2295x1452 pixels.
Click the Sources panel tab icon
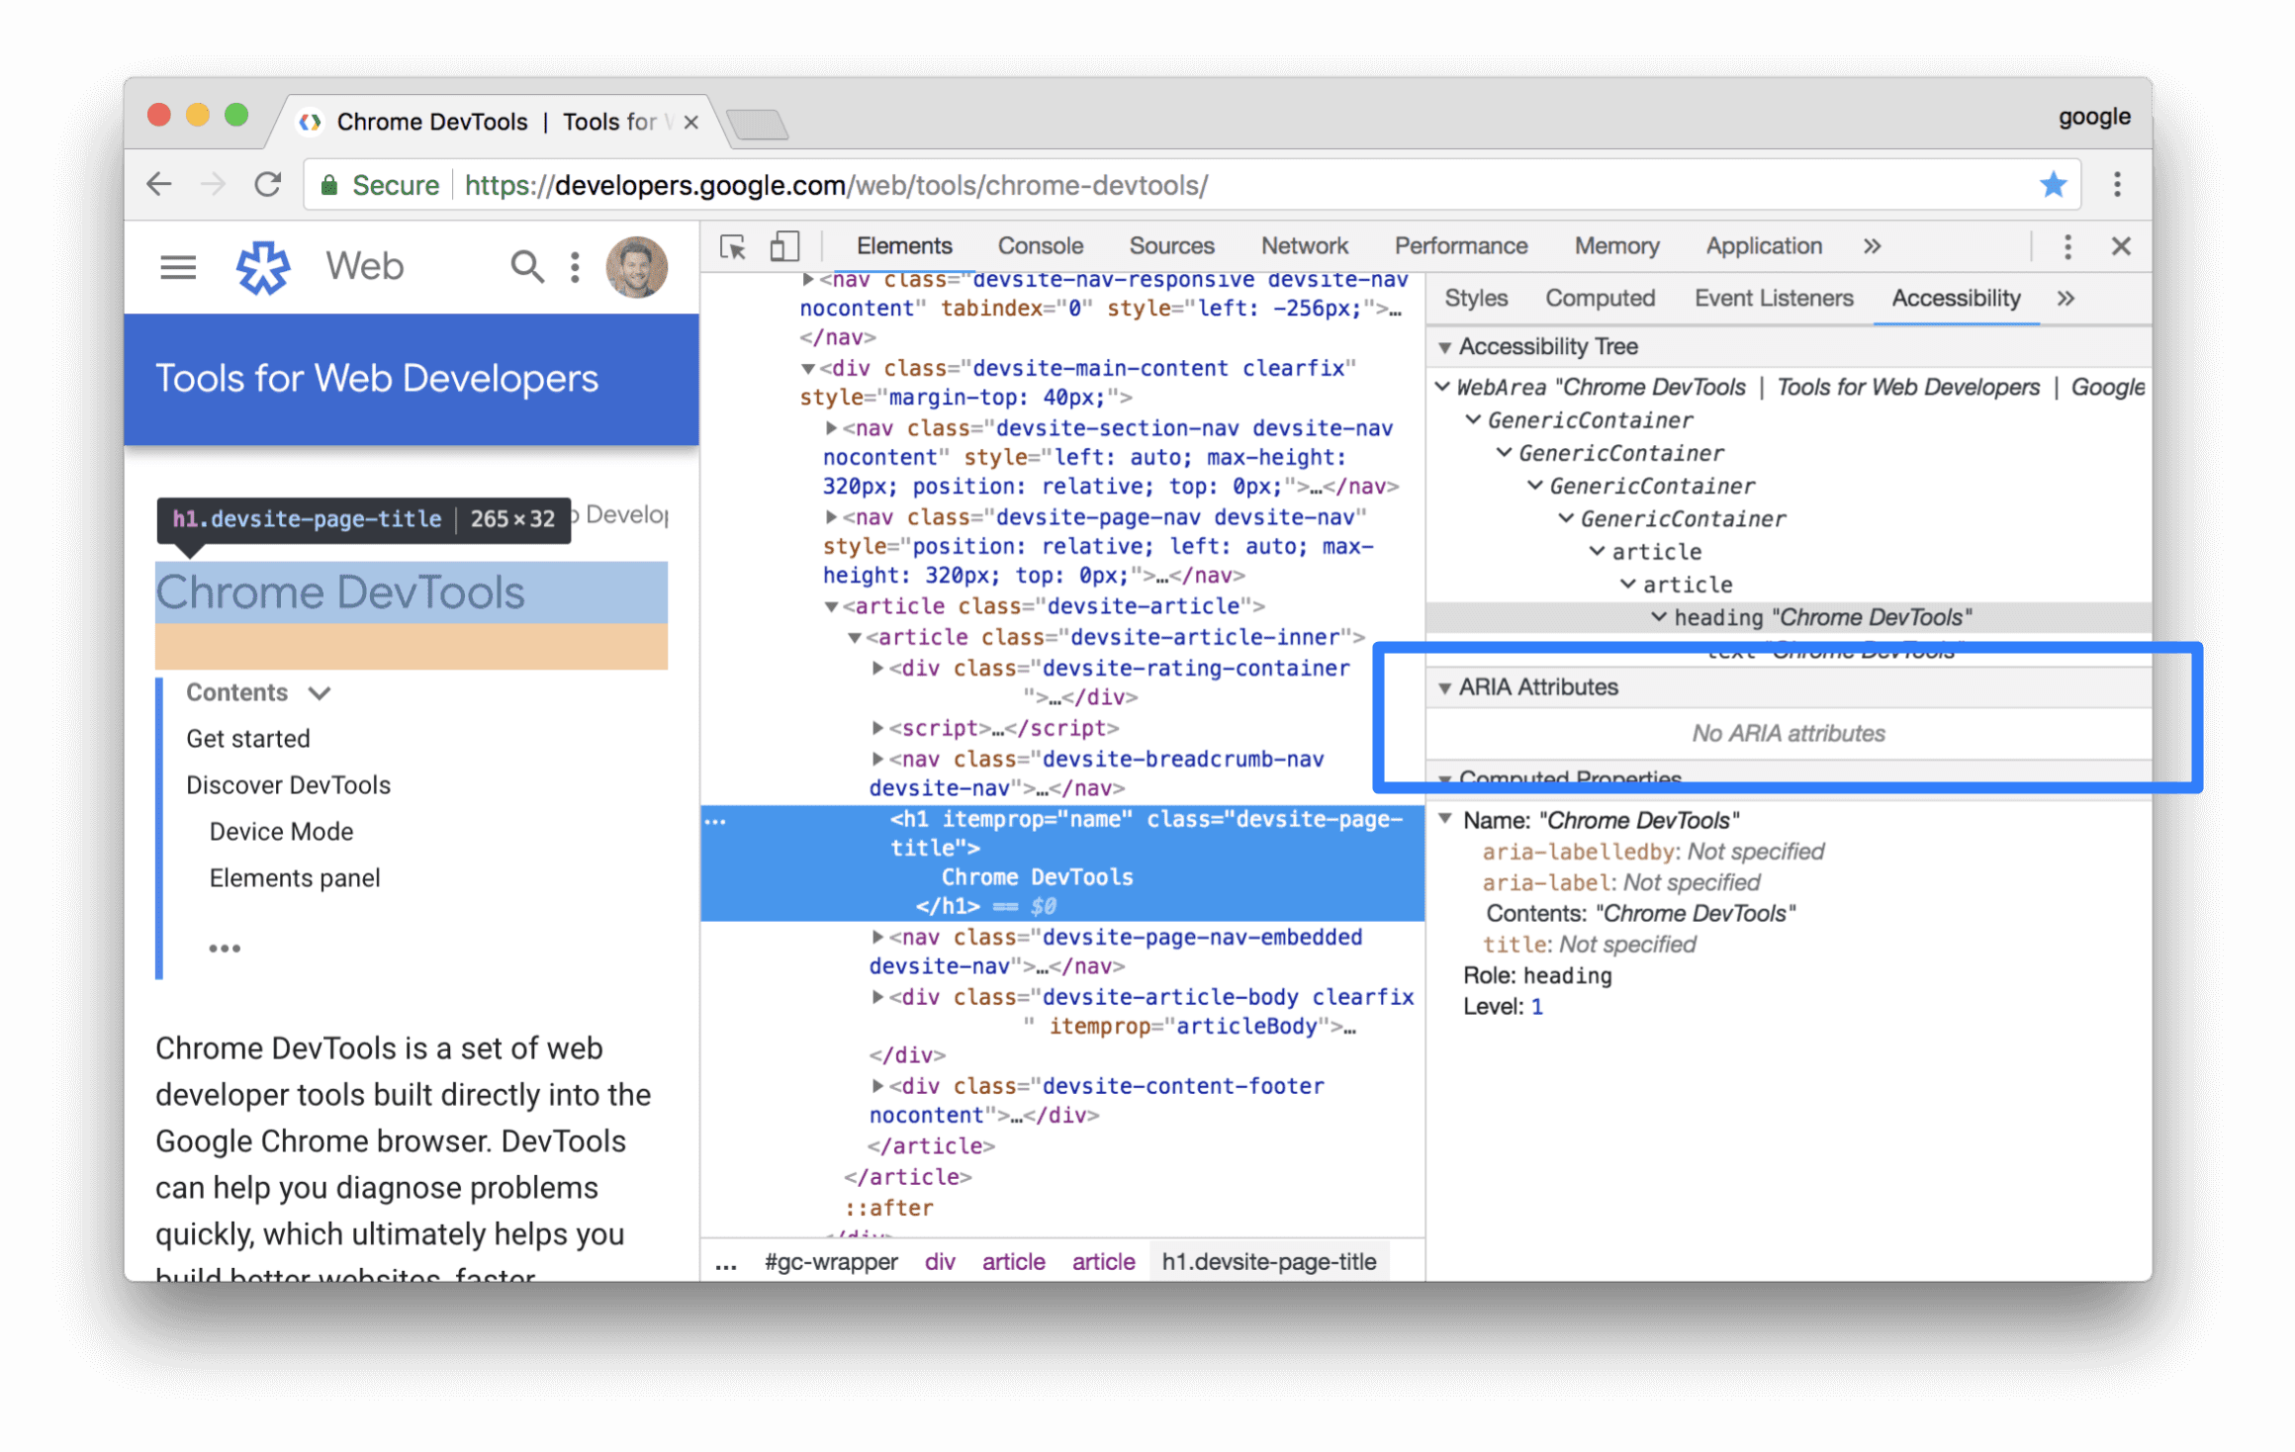[1171, 247]
